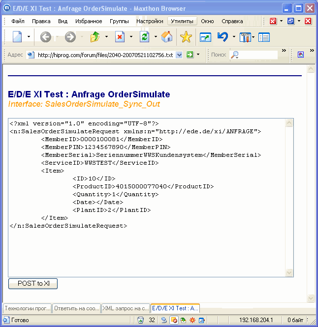Click the blue edit status bar icon

point(202,320)
